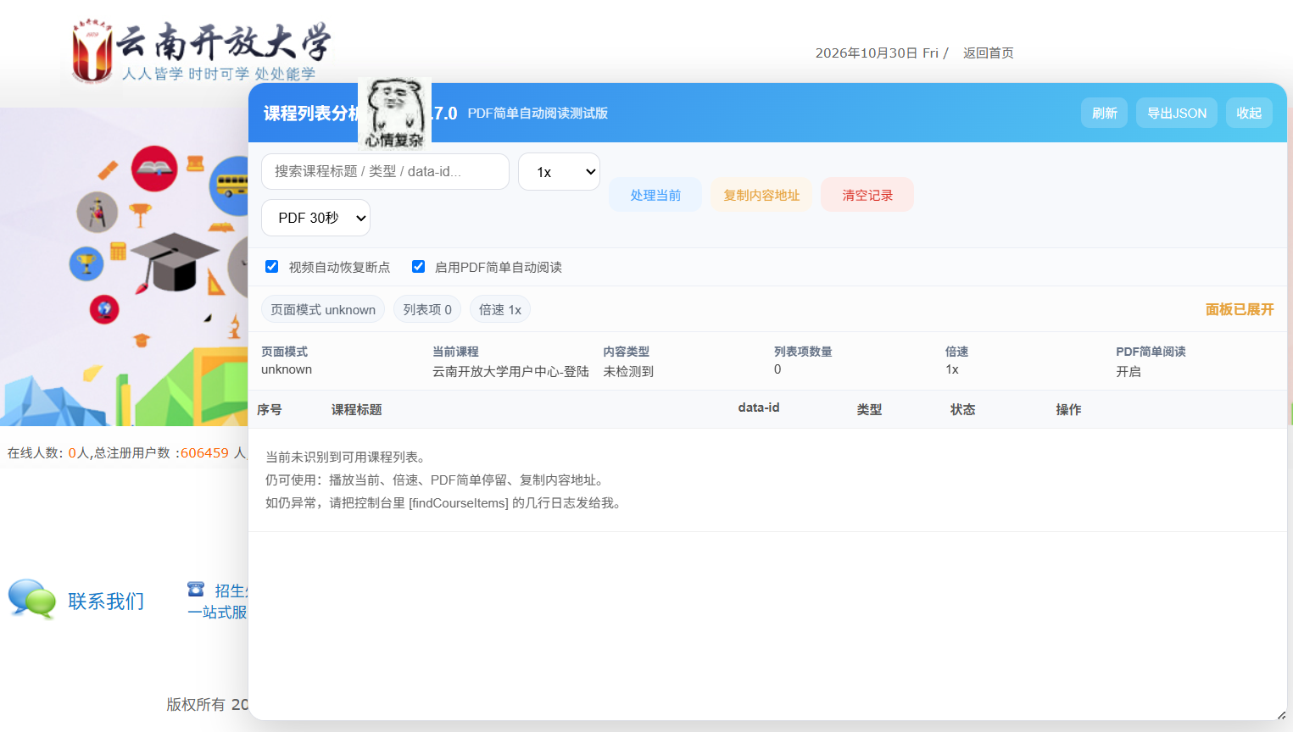Click the 开启 value under PDF简单阅读
This screenshot has height=732, width=1293.
click(x=1129, y=371)
